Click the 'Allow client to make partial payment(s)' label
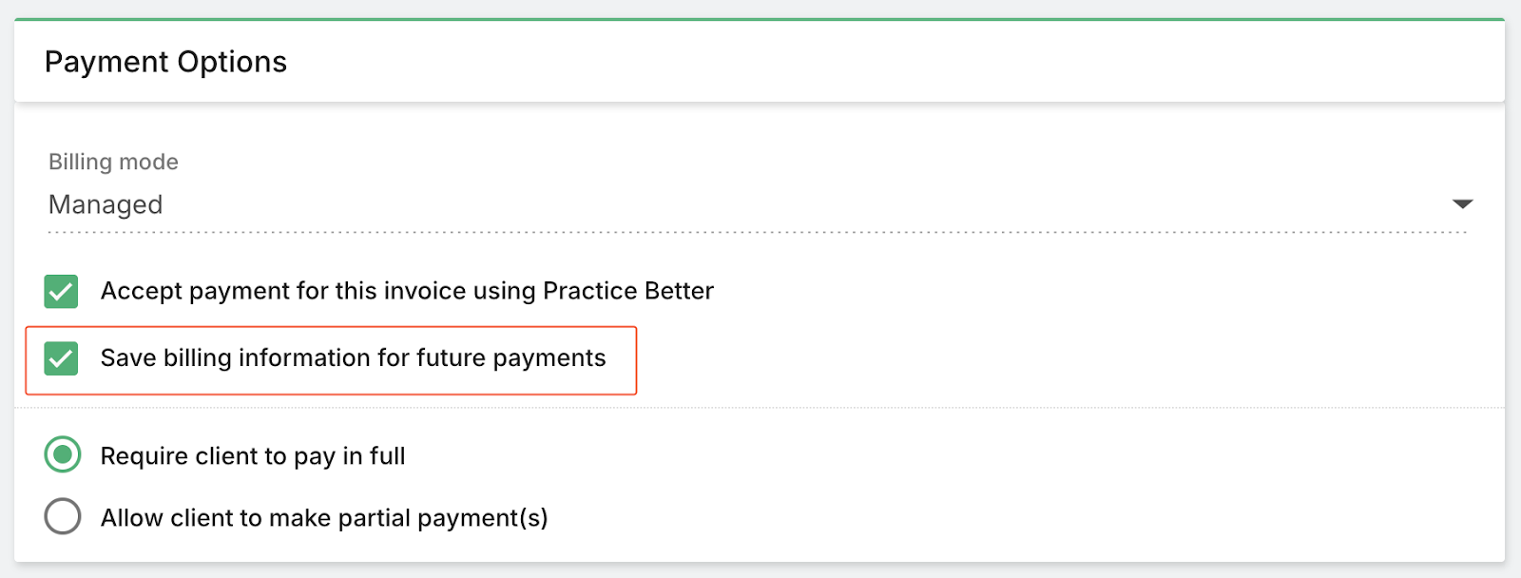This screenshot has height=578, width=1521. coord(324,518)
